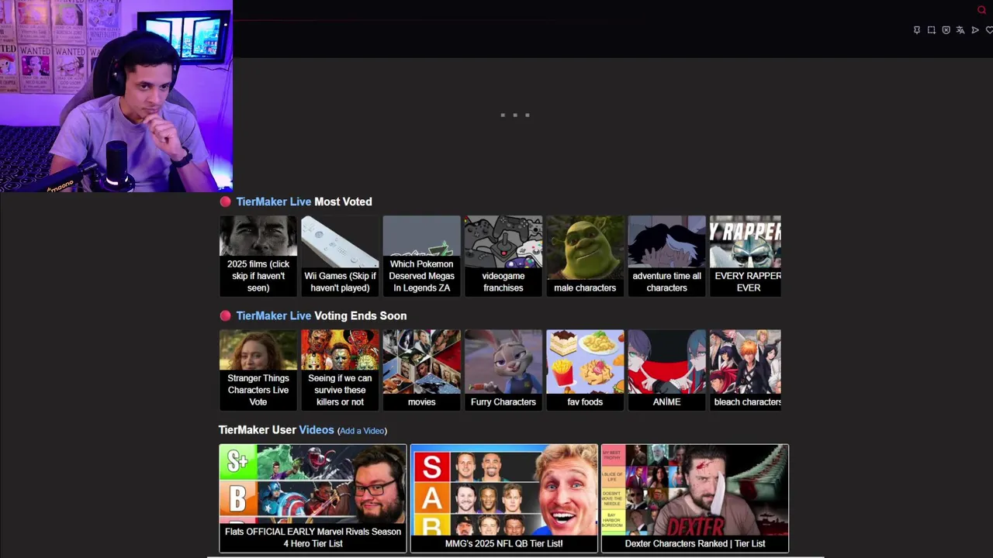Open Which Pokemon Deserved Megas card
The width and height of the screenshot is (993, 558).
421,256
